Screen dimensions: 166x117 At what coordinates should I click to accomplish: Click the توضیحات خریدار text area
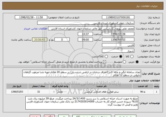pos(82,103)
